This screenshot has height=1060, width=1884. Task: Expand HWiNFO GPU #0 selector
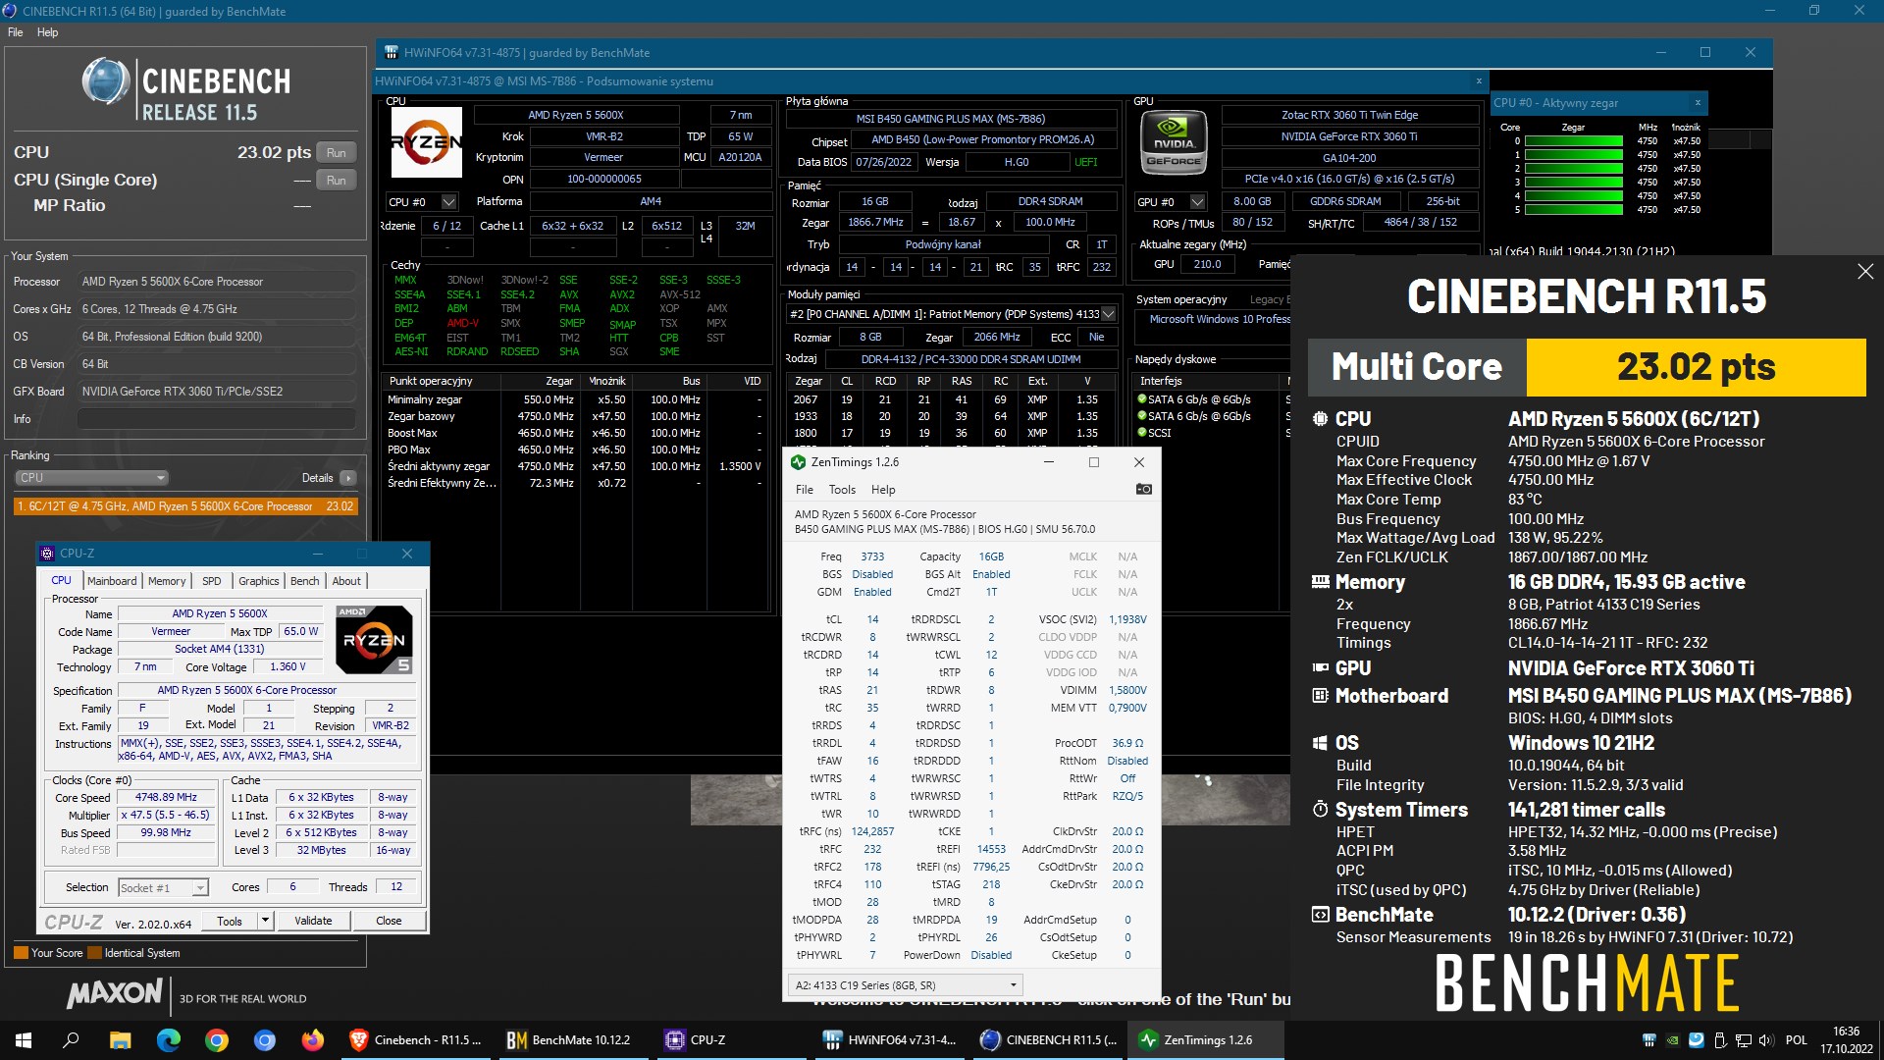tap(1197, 202)
